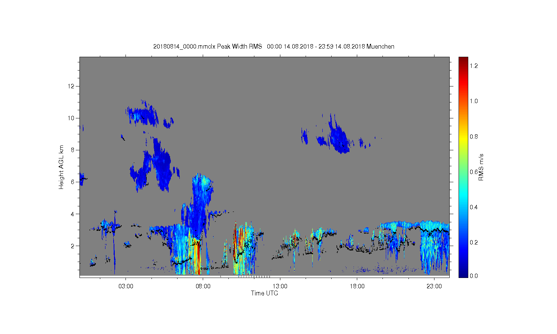This screenshot has width=557, height=334.
Task: Click colorbar value 0.0
Action: pos(474,276)
